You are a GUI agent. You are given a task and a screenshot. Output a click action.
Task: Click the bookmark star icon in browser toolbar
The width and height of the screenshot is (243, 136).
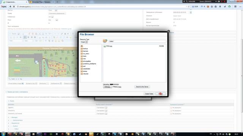(212, 7)
